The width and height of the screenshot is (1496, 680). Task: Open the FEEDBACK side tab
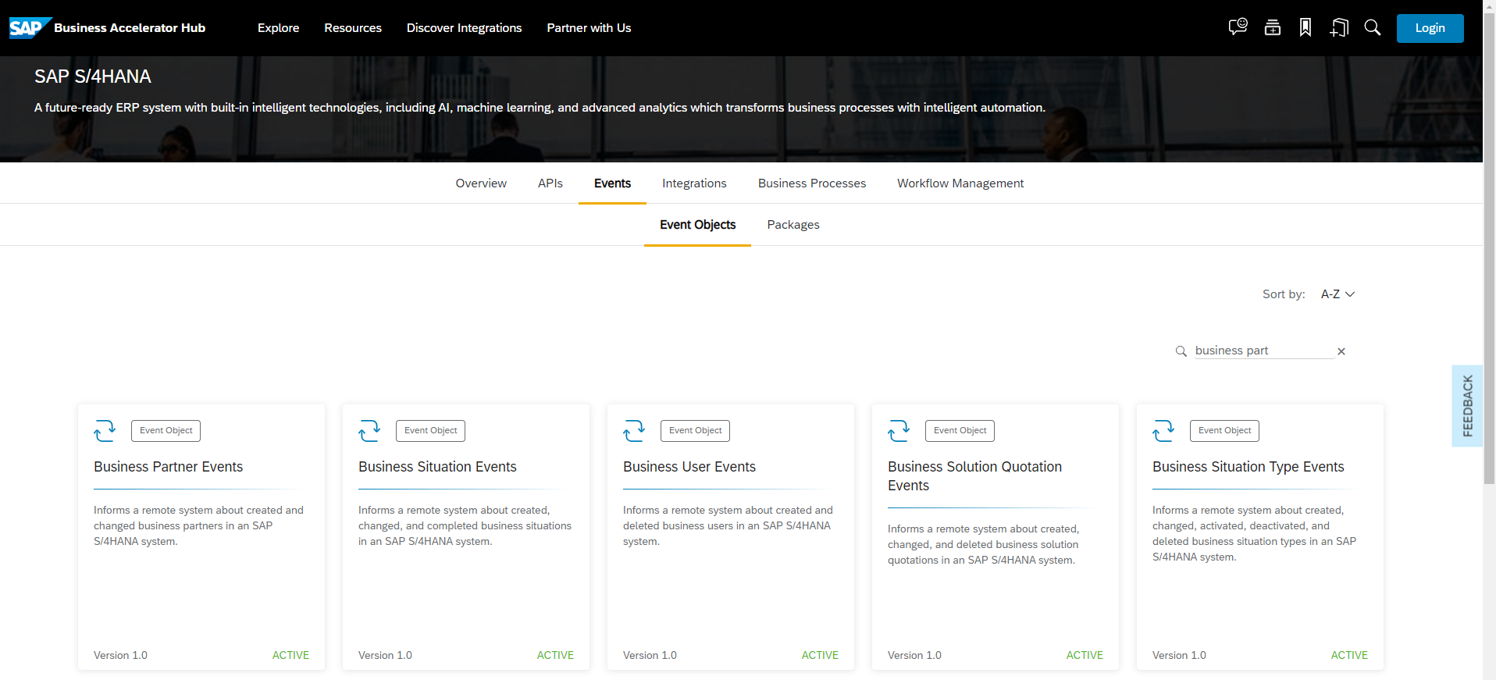click(x=1467, y=406)
